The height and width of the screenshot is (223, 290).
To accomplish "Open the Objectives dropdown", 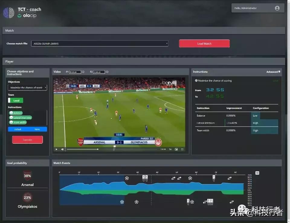I will point(27,88).
